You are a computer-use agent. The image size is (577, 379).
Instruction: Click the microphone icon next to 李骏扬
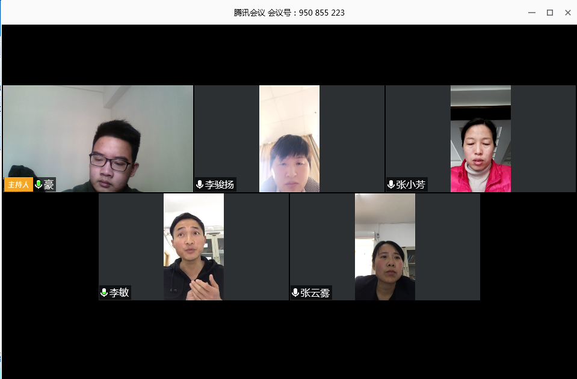tap(200, 184)
